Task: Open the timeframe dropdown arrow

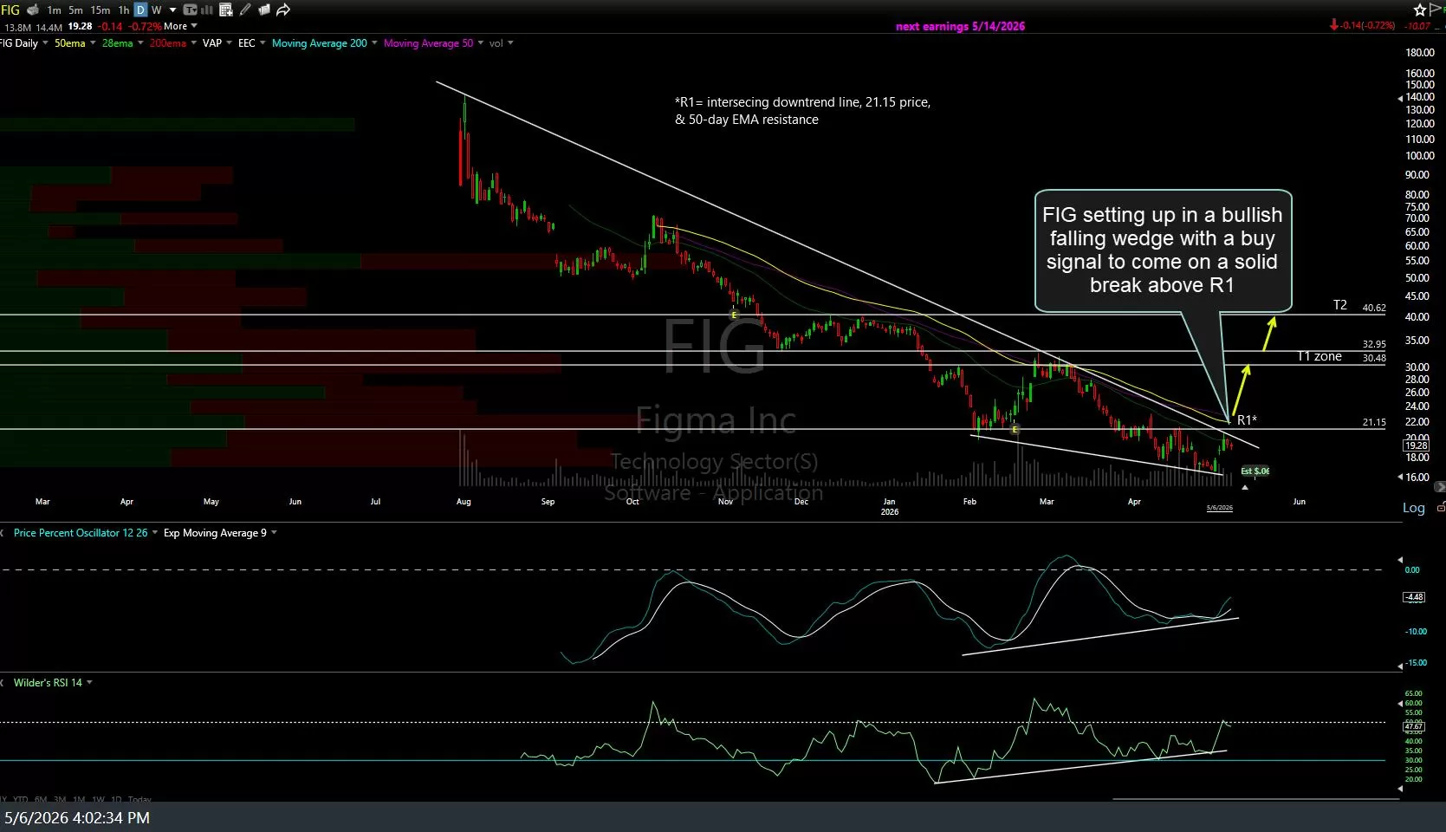Action: point(172,10)
